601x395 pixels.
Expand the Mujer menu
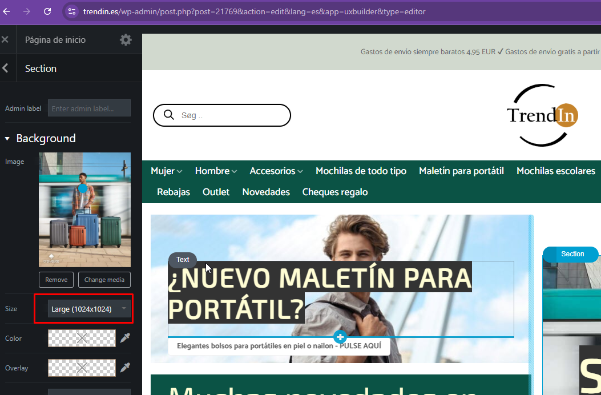click(x=166, y=171)
